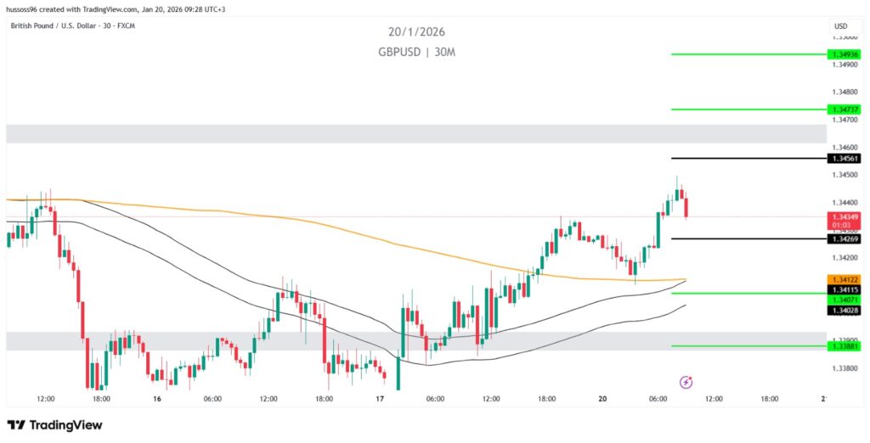Image resolution: width=870 pixels, height=443 pixels.
Task: Click the "20/1/2026" date text on chart
Action: (416, 32)
